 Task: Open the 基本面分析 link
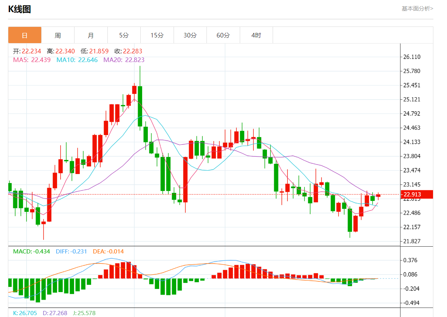coord(417,8)
